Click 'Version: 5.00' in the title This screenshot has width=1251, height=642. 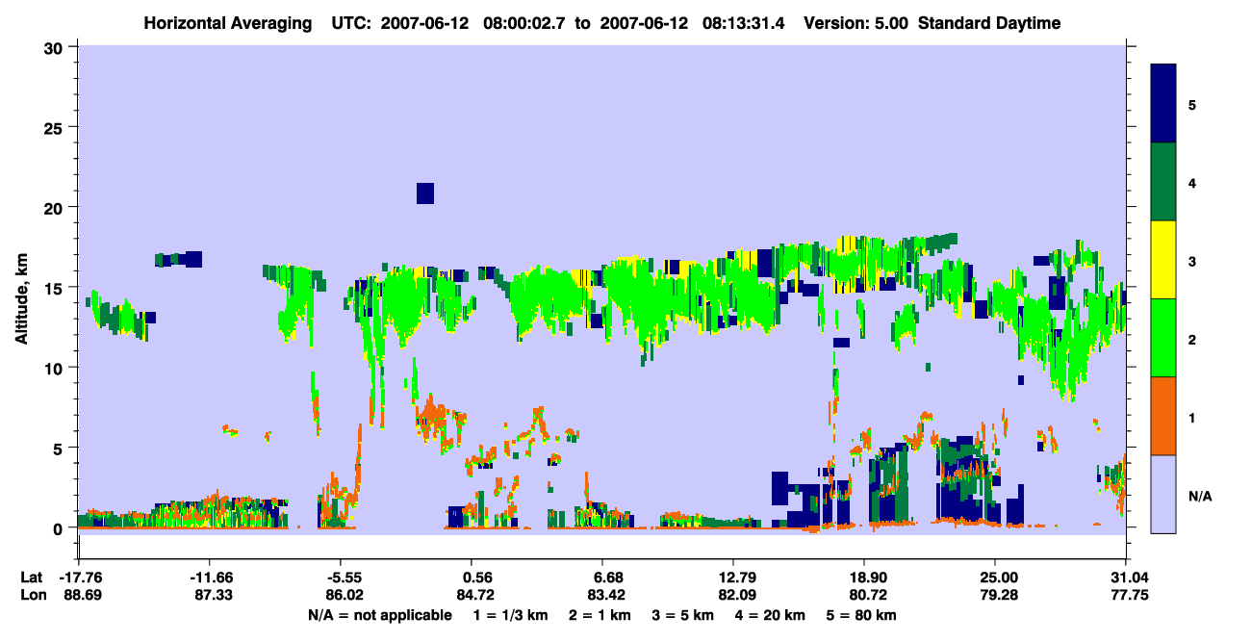tap(858, 23)
